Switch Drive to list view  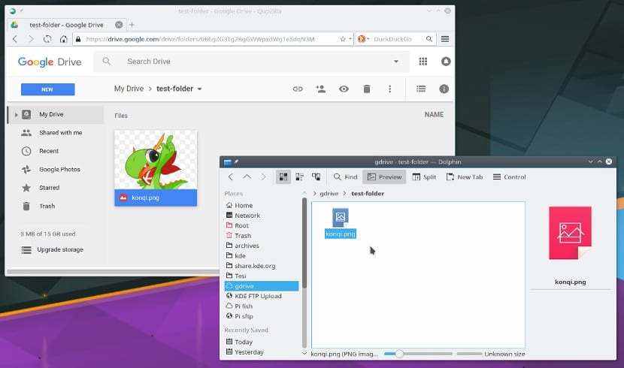click(421, 89)
